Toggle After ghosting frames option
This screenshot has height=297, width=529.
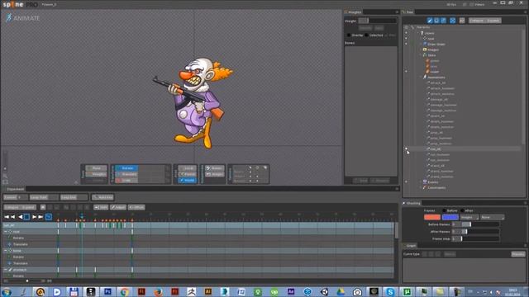[x=467, y=210]
